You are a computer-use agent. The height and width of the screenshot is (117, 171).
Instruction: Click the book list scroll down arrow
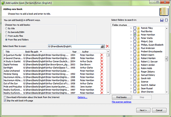pos(108,92)
